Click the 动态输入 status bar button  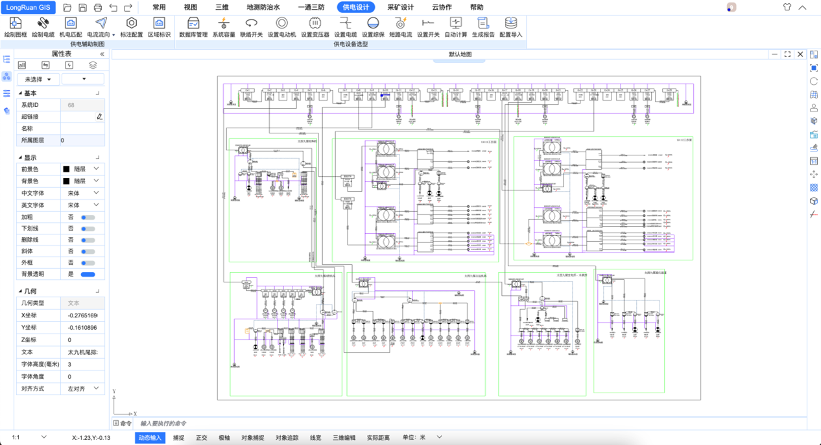click(x=150, y=438)
